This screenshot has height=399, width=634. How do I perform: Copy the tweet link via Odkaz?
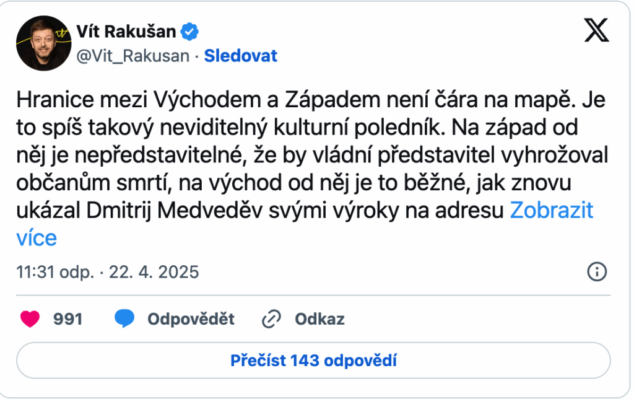[319, 319]
